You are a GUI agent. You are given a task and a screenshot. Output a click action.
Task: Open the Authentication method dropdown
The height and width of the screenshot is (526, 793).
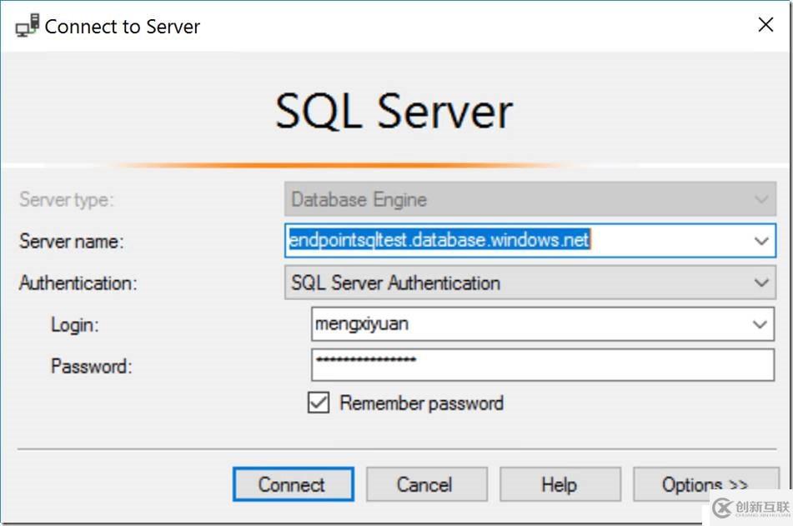pyautogui.click(x=760, y=283)
